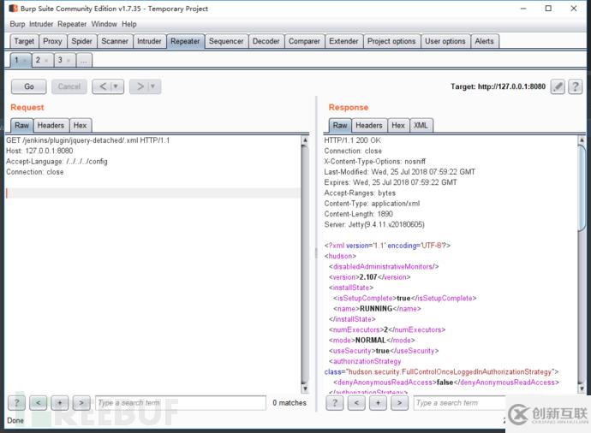Click the request search term field

181,403
